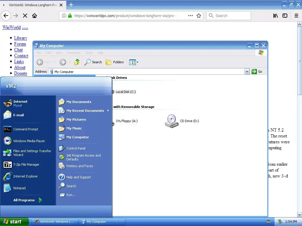Close the WinWorld browser tab
Screen dimensions: 302x226
coord(61,5)
